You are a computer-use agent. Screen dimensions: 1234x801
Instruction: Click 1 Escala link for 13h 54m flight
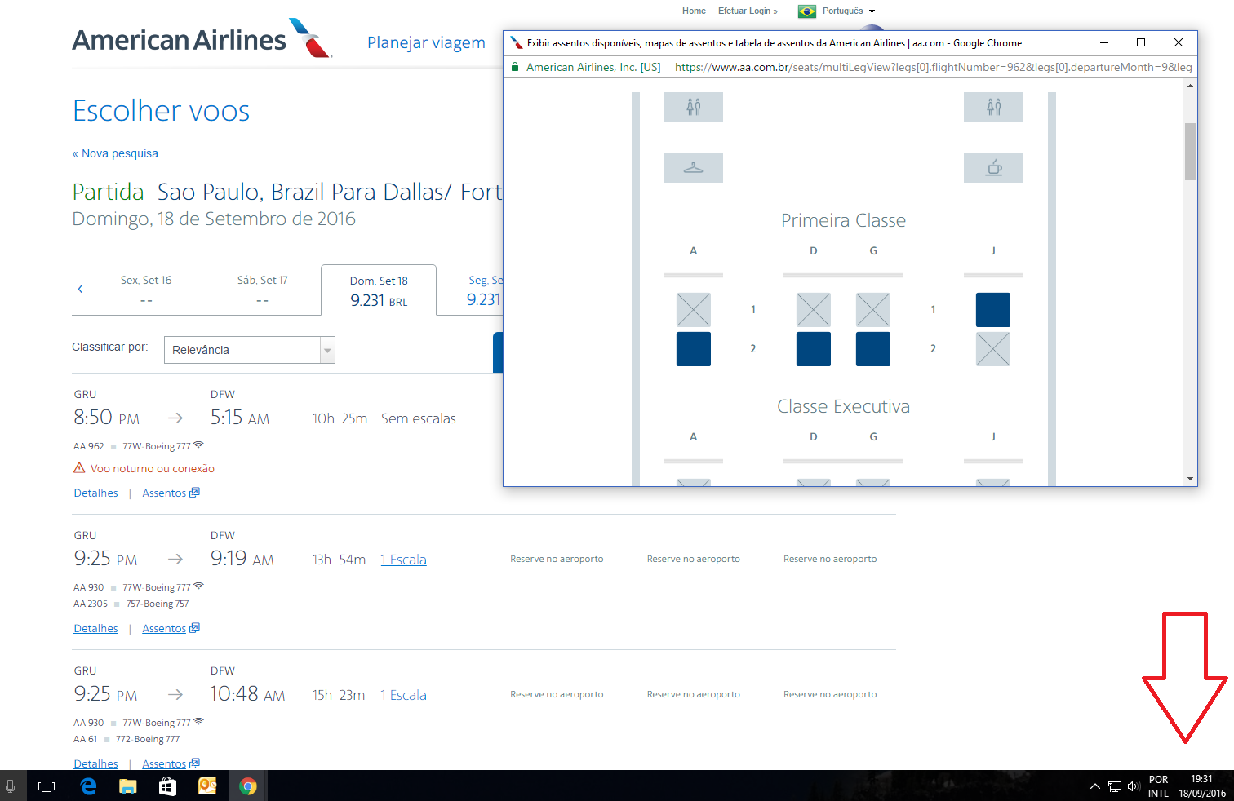point(403,560)
